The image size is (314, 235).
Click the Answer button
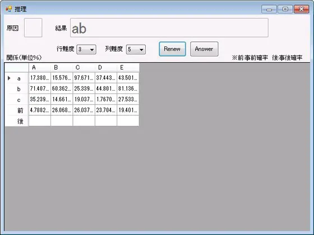[204, 49]
